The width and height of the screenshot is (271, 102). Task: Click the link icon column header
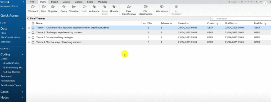point(144,23)
